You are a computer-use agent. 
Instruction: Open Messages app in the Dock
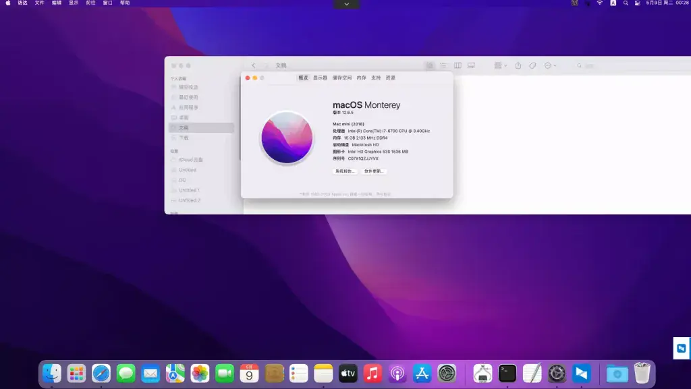[126, 373]
